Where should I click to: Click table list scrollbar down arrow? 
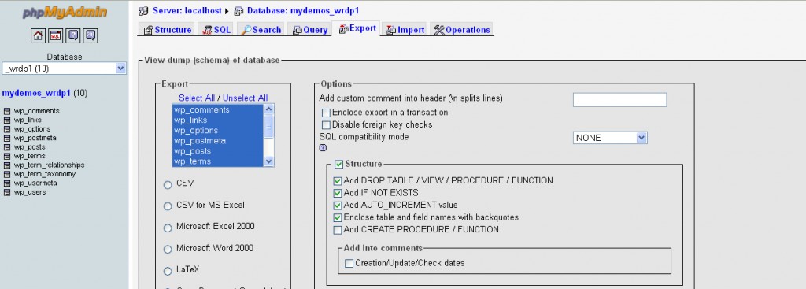click(x=269, y=161)
